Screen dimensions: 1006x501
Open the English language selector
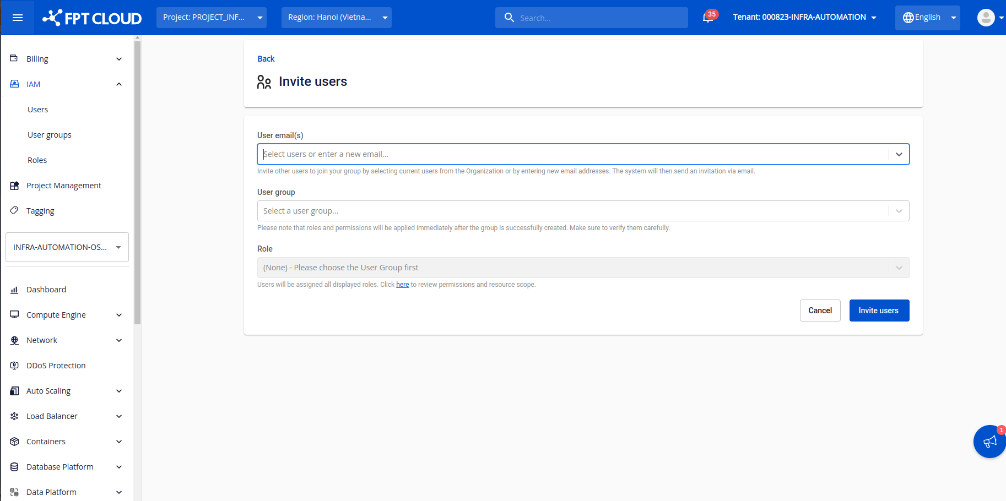pos(927,18)
